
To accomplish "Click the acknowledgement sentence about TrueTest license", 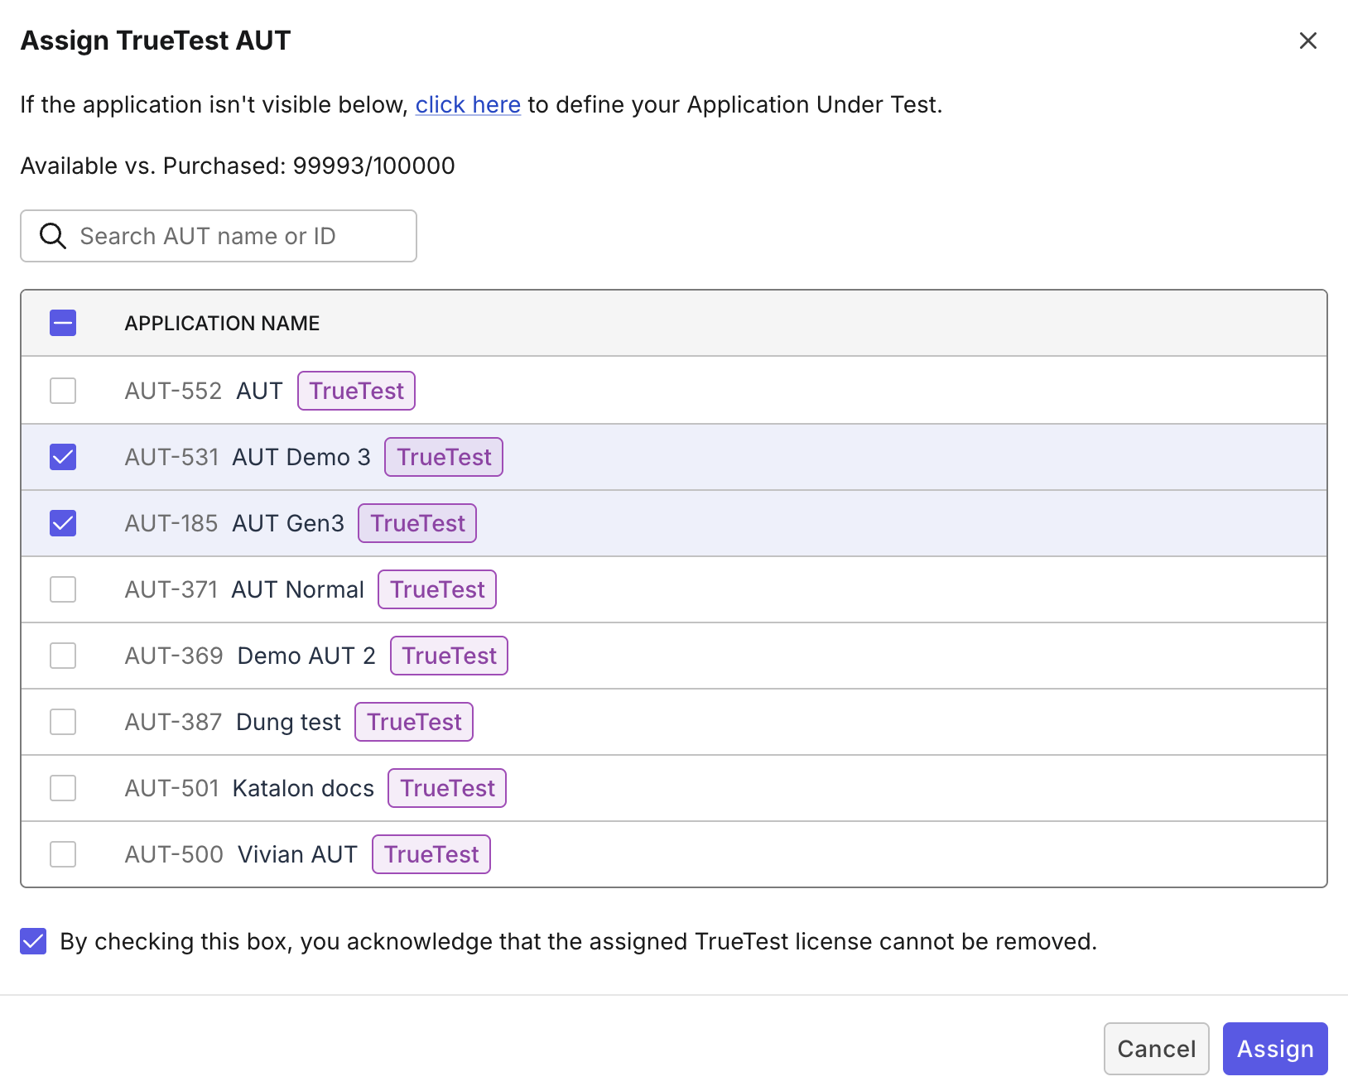I will 579,941.
